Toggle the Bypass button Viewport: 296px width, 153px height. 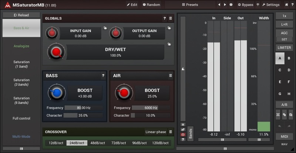click(x=245, y=5)
